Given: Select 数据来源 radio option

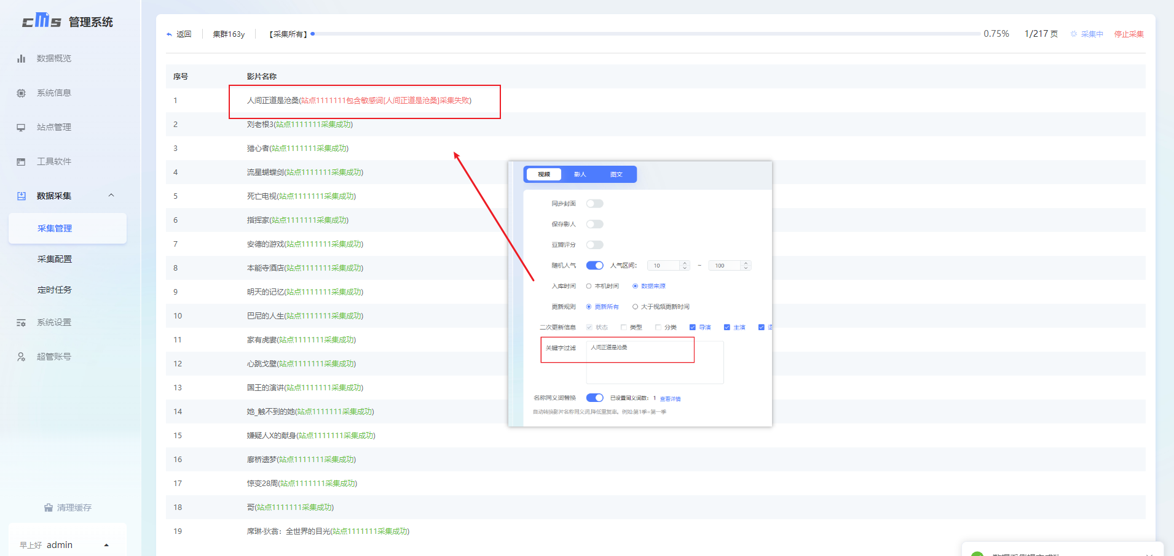Looking at the screenshot, I should [649, 286].
